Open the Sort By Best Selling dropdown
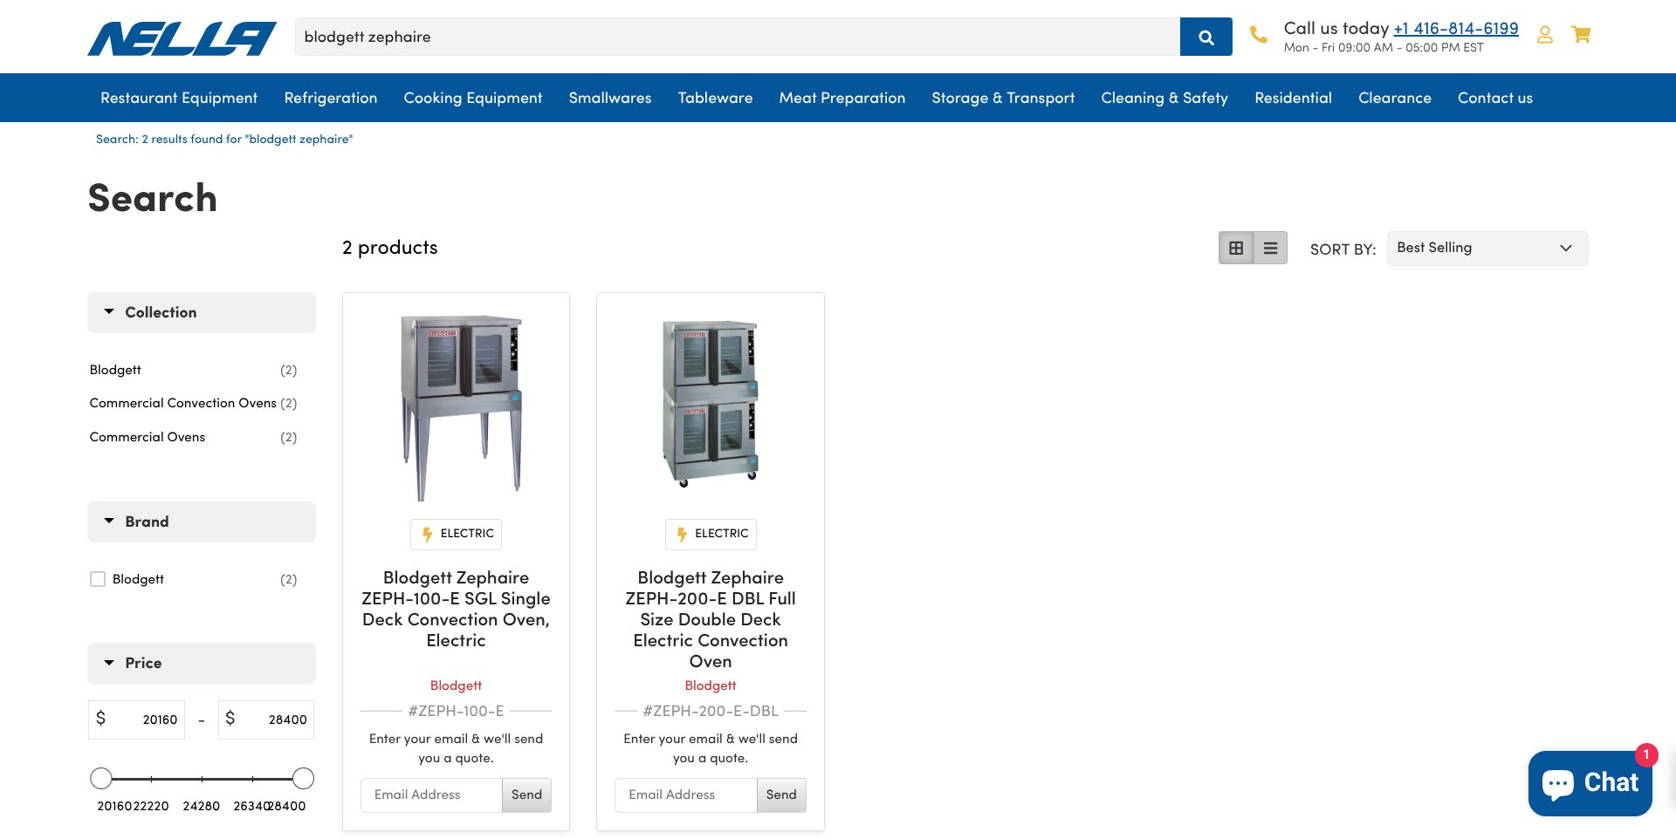This screenshot has height=839, width=1676. (x=1487, y=249)
